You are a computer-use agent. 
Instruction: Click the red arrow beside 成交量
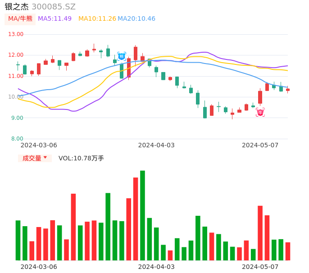click(x=45, y=158)
